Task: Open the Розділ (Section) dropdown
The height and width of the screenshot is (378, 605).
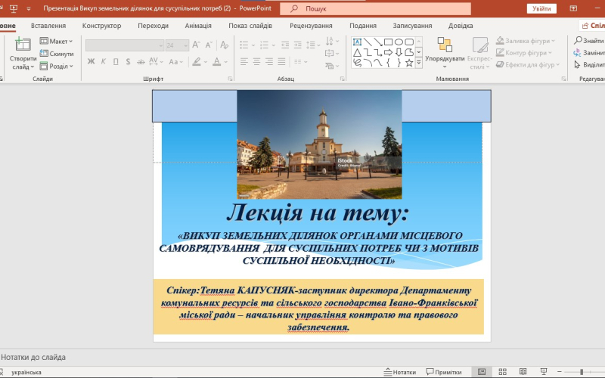Action: 57,66
